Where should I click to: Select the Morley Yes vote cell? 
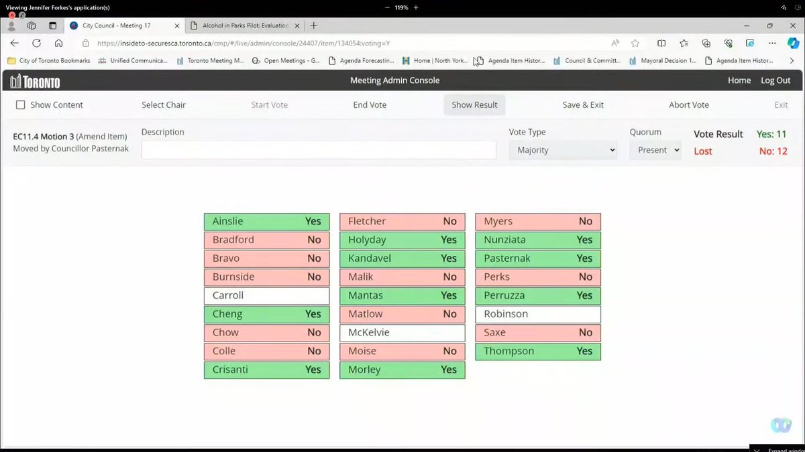(x=402, y=370)
